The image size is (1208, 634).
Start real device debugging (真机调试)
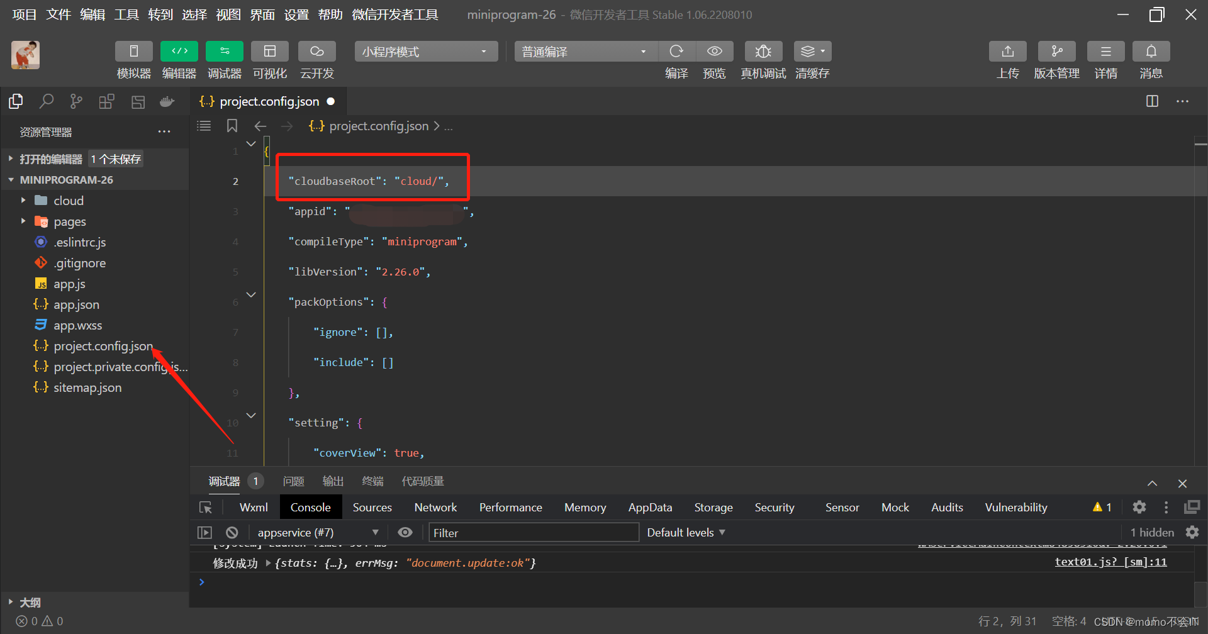point(763,52)
